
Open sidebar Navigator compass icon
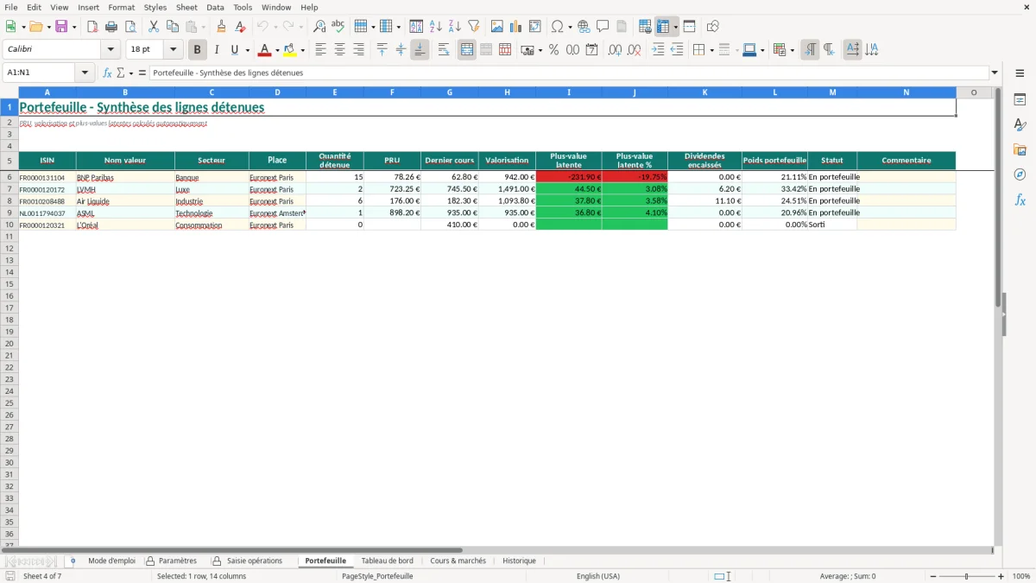click(1020, 174)
